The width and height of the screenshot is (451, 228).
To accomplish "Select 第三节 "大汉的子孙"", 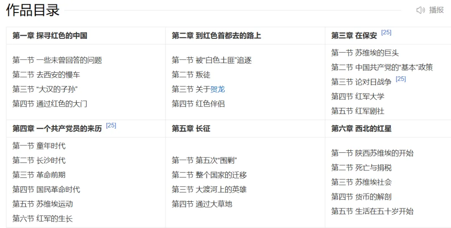I will coord(45,89).
